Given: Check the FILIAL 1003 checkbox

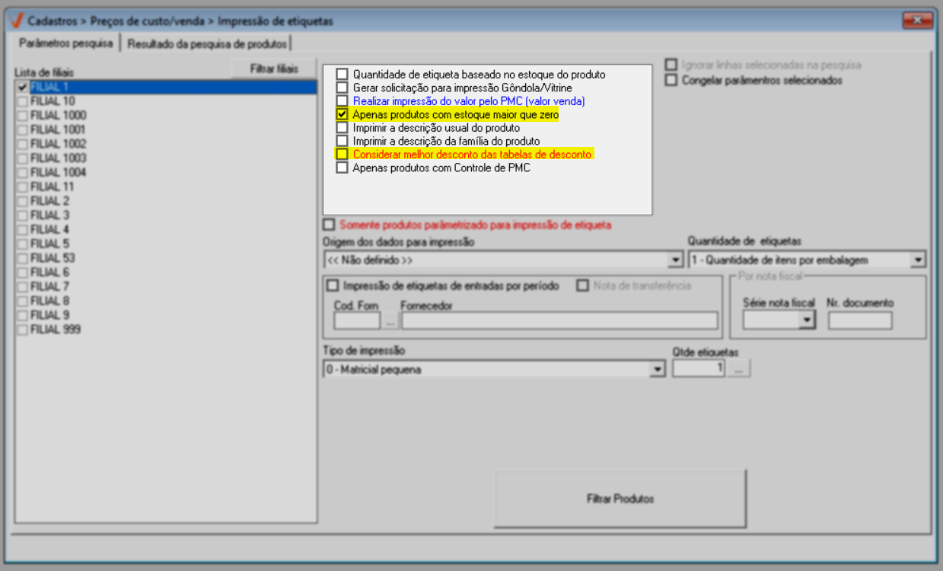Looking at the screenshot, I should pyautogui.click(x=22, y=158).
